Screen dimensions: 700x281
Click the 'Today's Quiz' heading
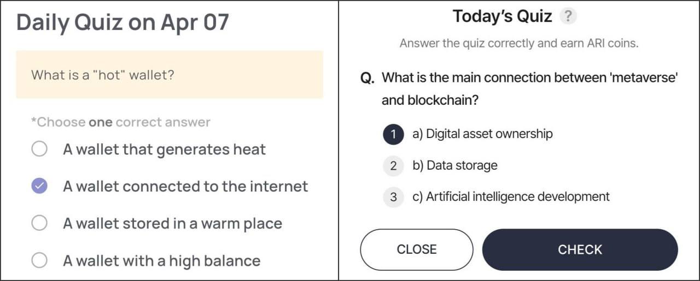[x=502, y=16]
